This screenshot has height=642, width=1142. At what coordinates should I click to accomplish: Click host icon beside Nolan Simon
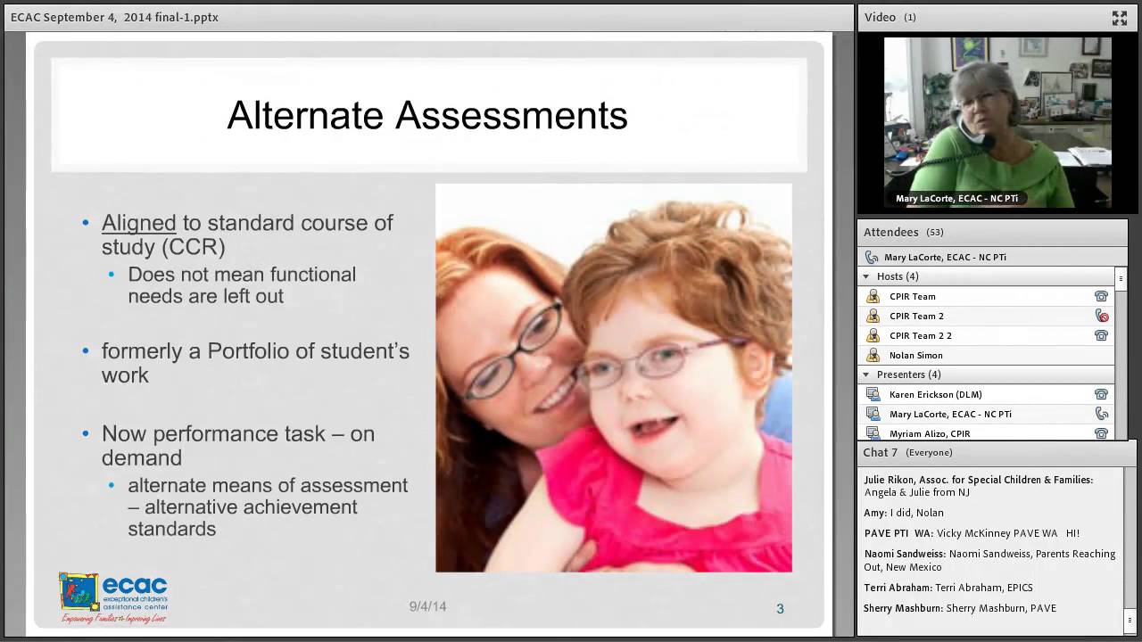pos(873,355)
